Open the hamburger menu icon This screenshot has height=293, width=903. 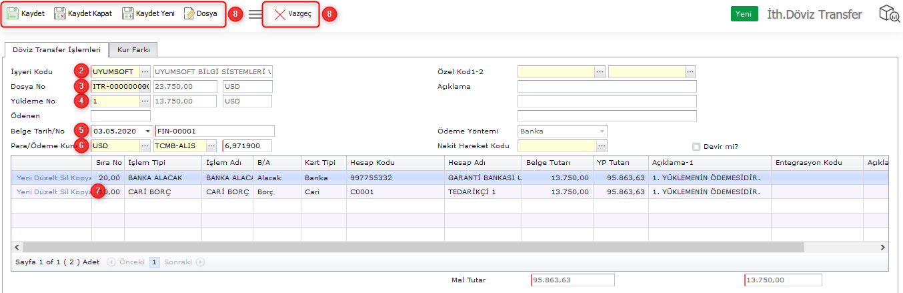click(255, 14)
